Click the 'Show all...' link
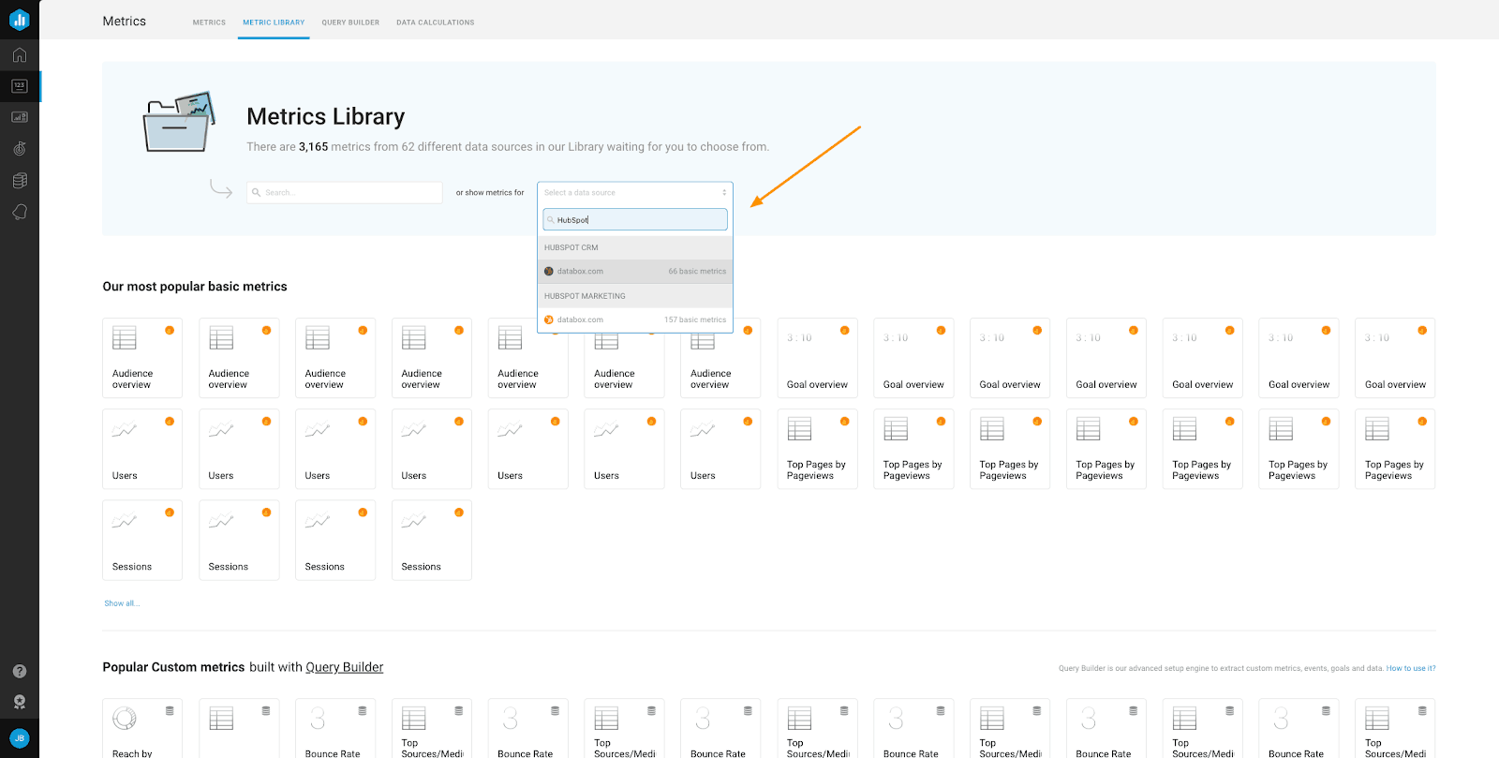This screenshot has height=758, width=1499. pyautogui.click(x=122, y=603)
